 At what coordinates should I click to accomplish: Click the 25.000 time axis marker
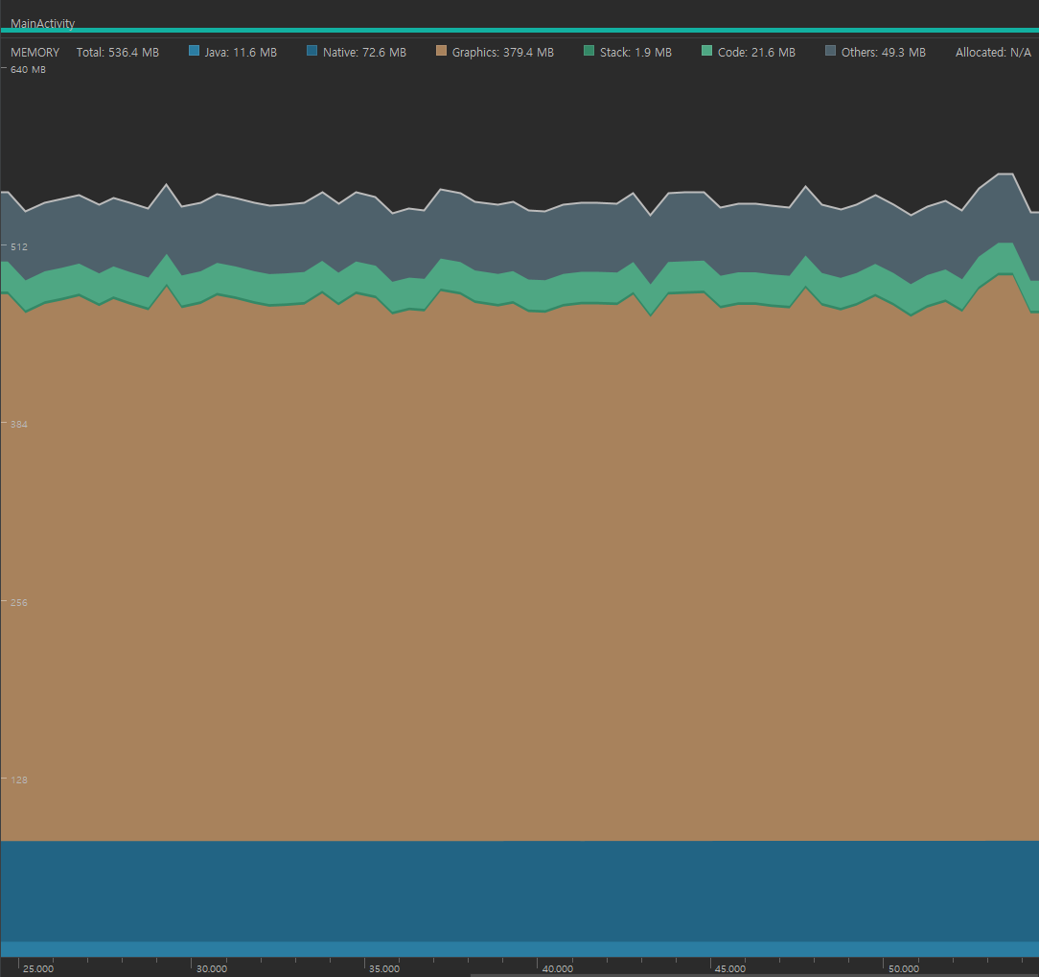[38, 969]
